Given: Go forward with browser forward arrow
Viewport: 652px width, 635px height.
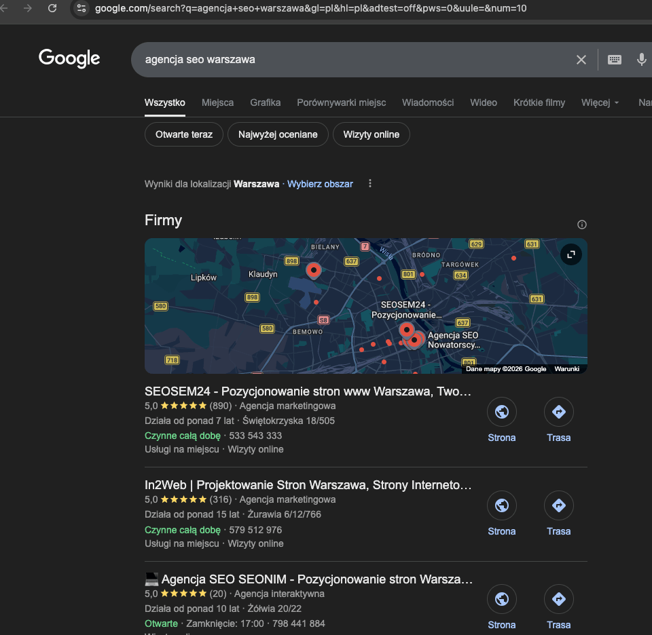Looking at the screenshot, I should (28, 8).
